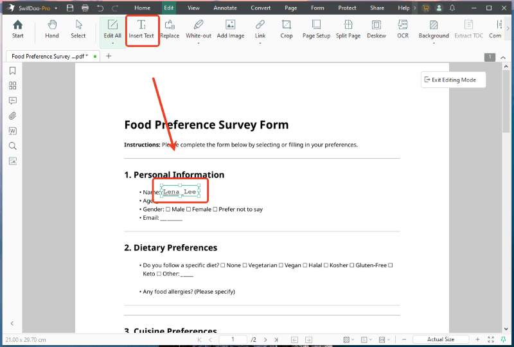Open the notifications bell

pyautogui.click(x=452, y=8)
